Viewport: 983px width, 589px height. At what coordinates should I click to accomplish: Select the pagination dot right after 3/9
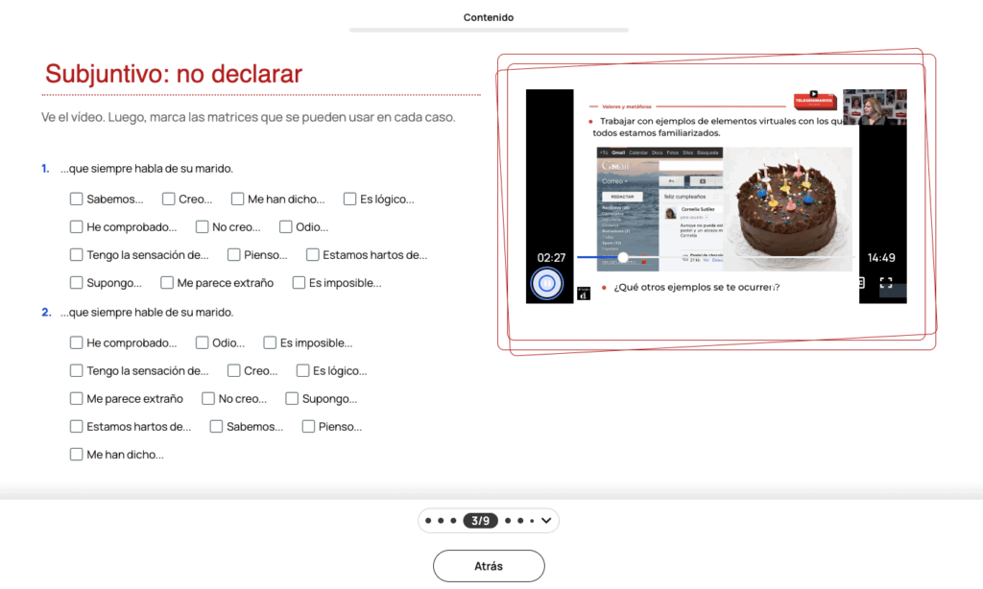(508, 521)
